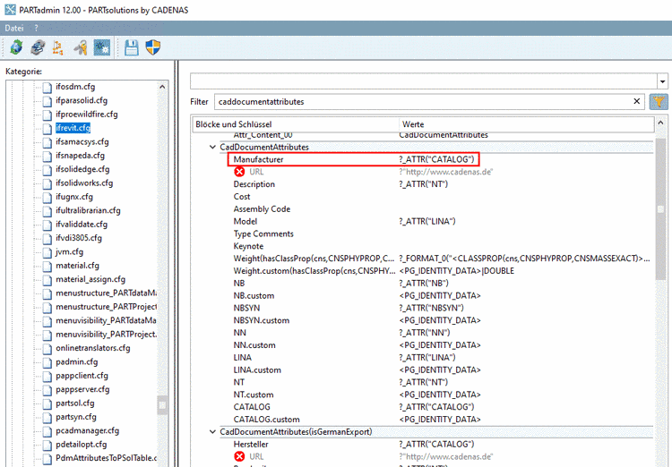Select ifparasolid.cfg in the category tree
672x467 pixels.
tap(82, 100)
